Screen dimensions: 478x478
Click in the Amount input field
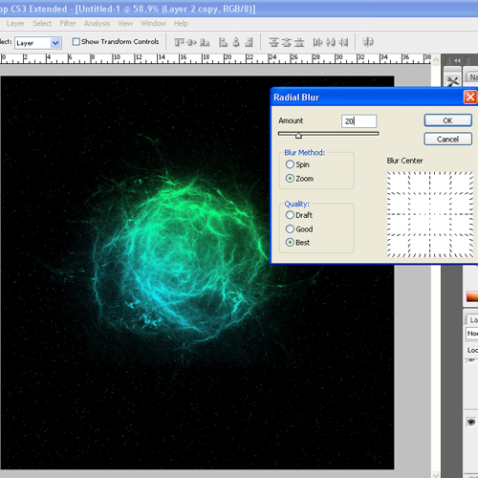pyautogui.click(x=358, y=121)
